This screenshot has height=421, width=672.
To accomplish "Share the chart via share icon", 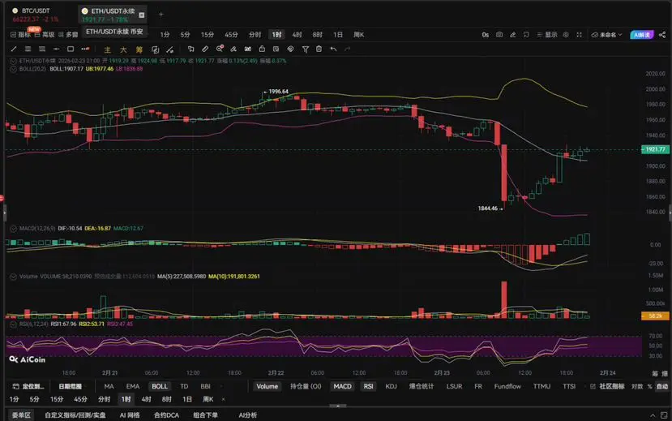I will point(662,35).
